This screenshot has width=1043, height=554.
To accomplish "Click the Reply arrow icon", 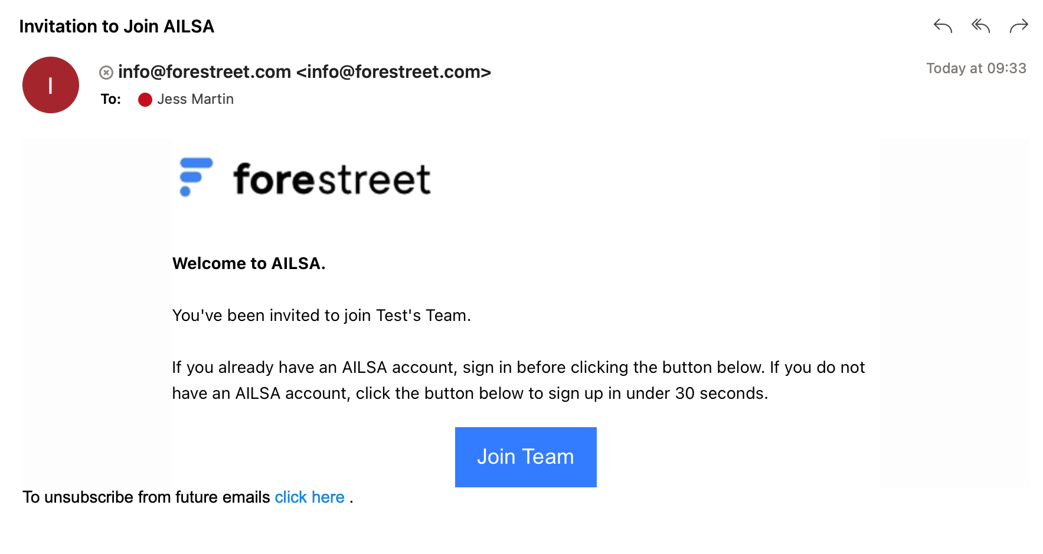I will click(943, 26).
